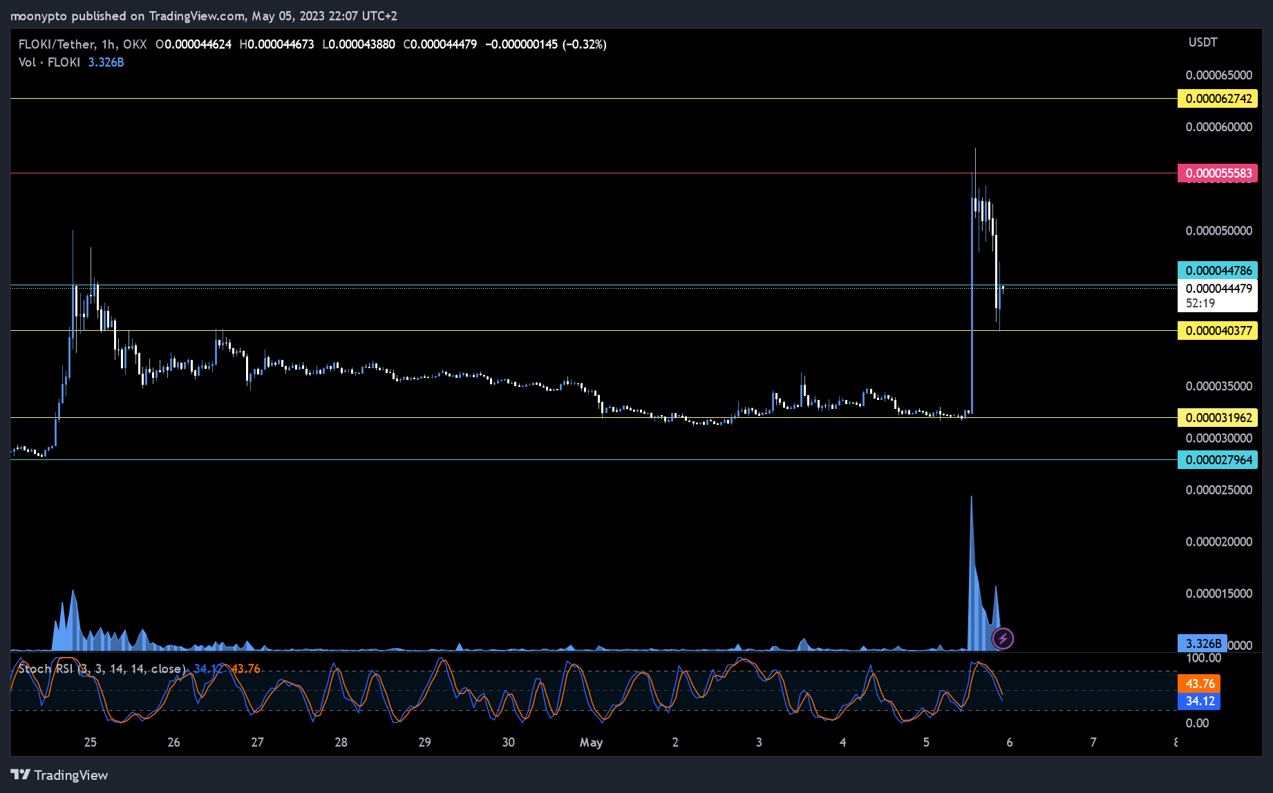Click the 0.000050000 price axis tick

click(1218, 231)
